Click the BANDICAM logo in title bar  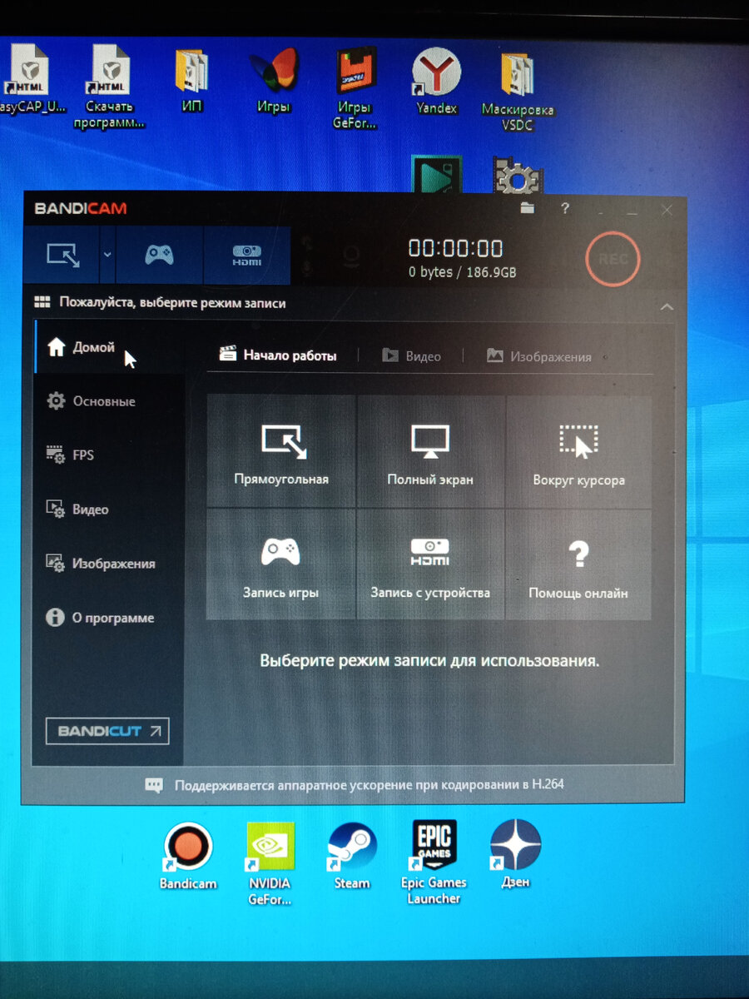(x=81, y=208)
